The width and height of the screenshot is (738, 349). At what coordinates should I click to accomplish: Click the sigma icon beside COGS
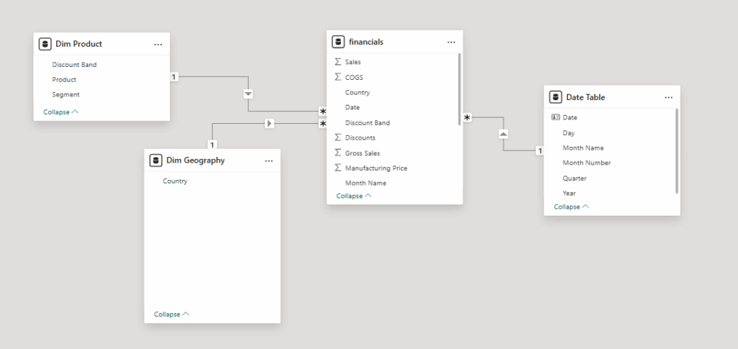338,77
